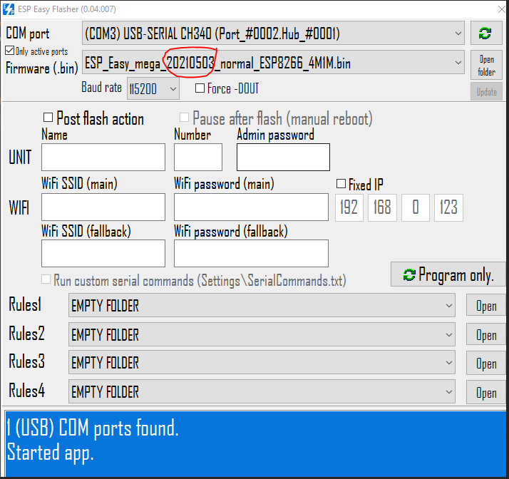Click the Fixed IP octet field 168
This screenshot has width=509, height=479.
tap(382, 207)
